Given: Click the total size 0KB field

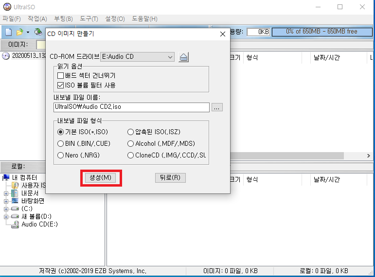Looking at the screenshot, I should pyautogui.click(x=258, y=32).
